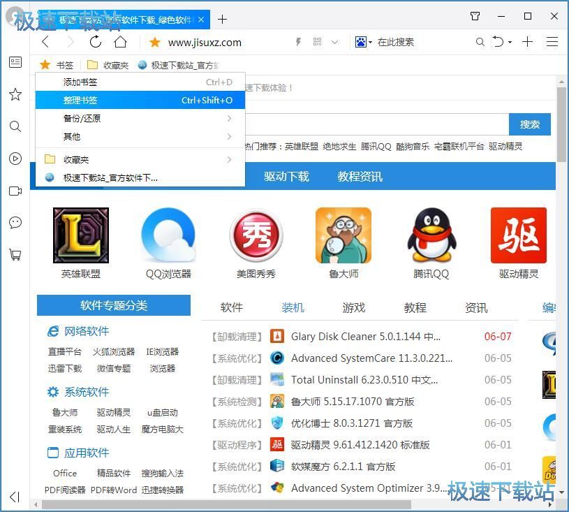
Task: Click the vertical scrollbar thumb
Action: 561,125
